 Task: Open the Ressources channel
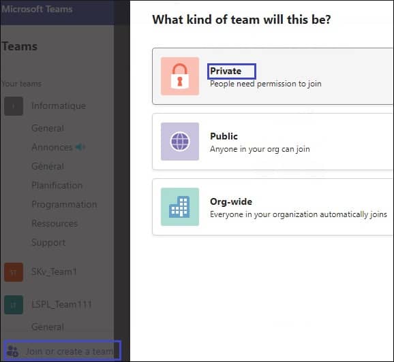(x=55, y=223)
